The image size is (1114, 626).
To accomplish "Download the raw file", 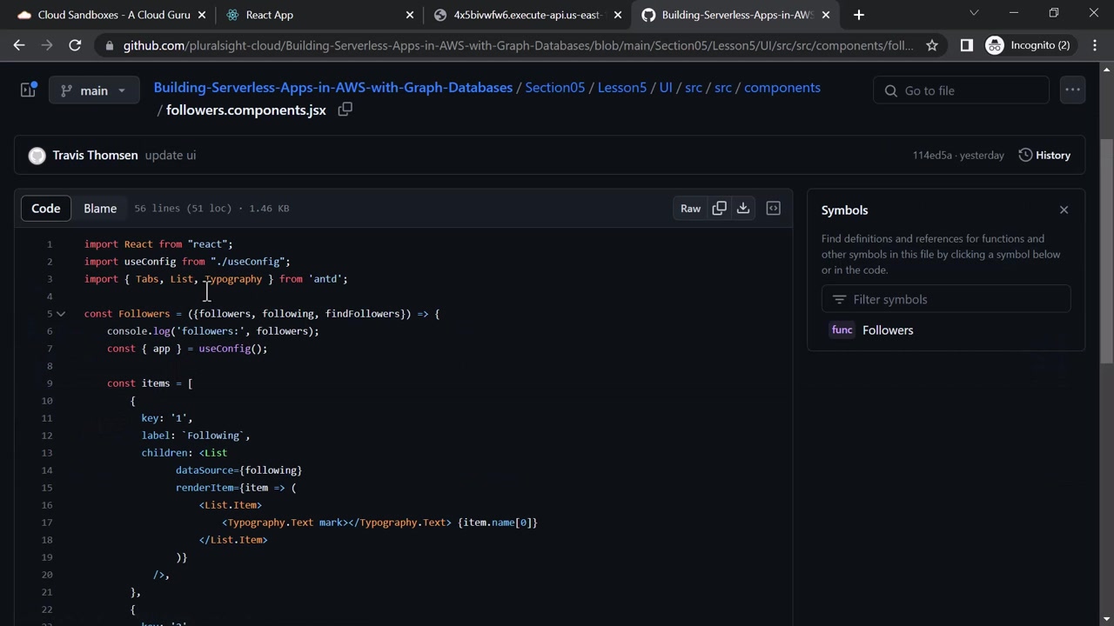I will [x=743, y=209].
